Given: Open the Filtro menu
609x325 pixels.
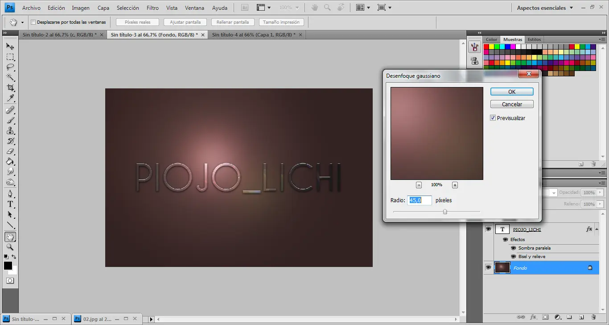Looking at the screenshot, I should click(152, 8).
